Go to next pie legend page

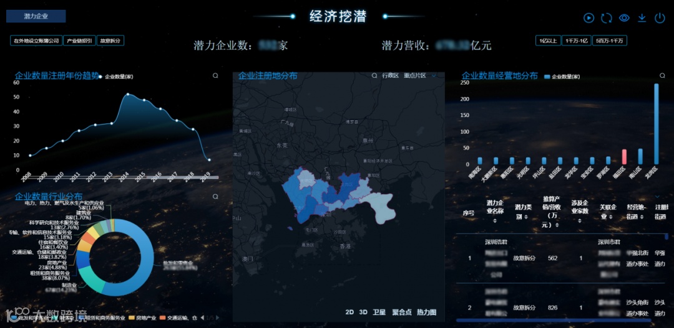[218, 318]
